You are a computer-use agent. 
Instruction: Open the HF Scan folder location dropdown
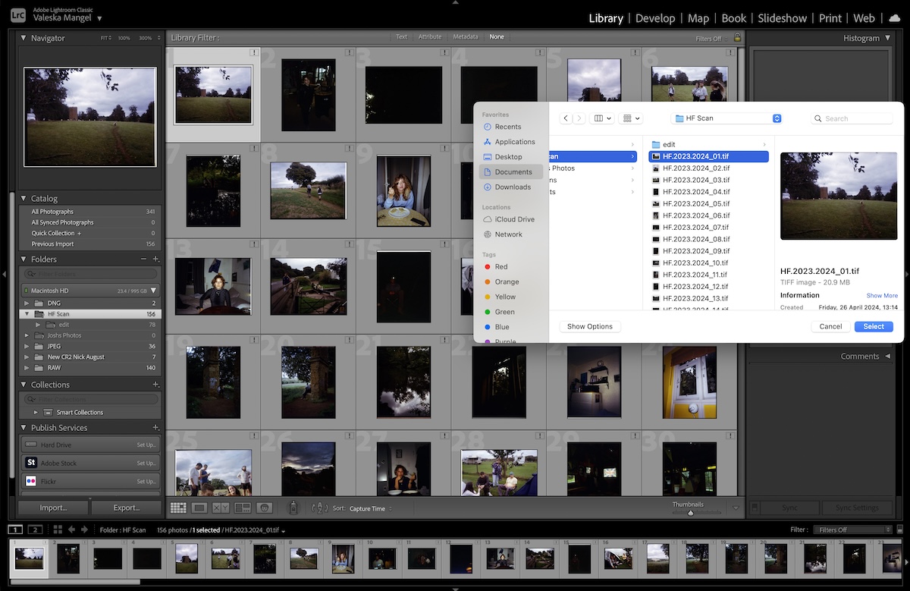point(728,118)
